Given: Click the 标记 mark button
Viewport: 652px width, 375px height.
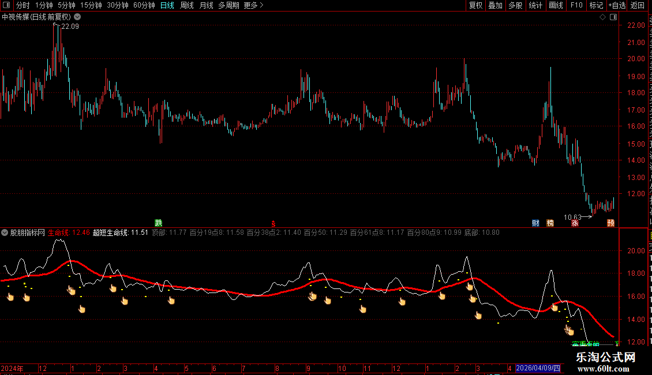Looking at the screenshot, I should coord(596,5).
